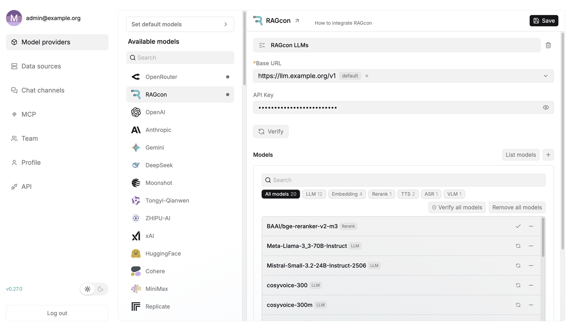571x328 pixels.
Task: Show the Rerank models tab
Action: 381,194
